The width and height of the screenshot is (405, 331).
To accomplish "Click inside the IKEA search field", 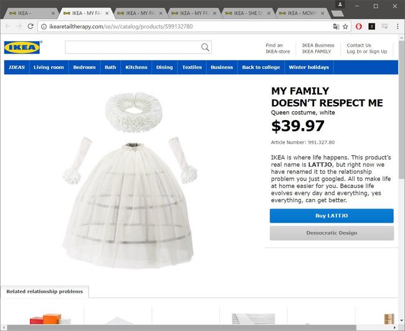I will 133,47.
